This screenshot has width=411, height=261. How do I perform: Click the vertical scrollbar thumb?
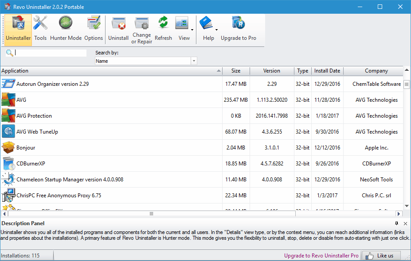407,84
